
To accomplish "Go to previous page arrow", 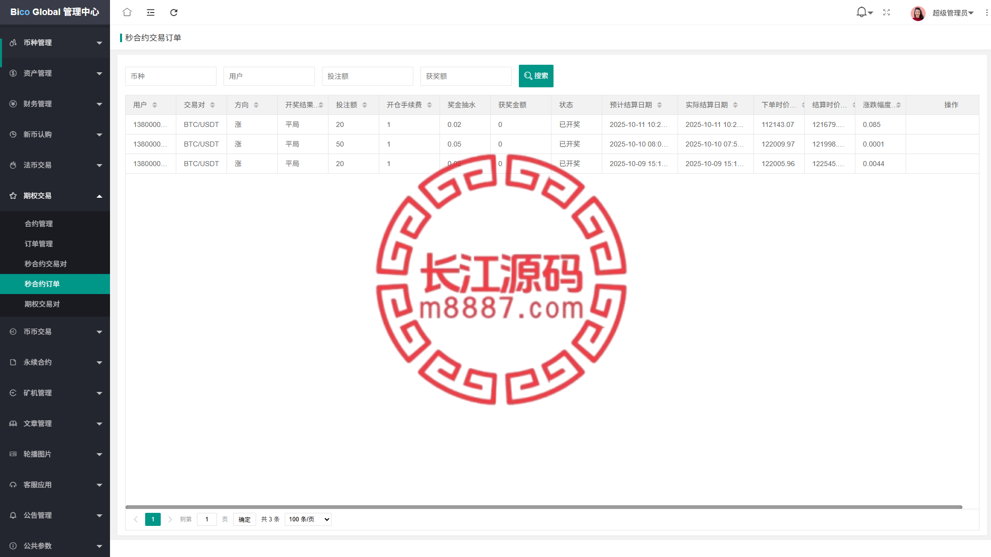I will tap(136, 519).
